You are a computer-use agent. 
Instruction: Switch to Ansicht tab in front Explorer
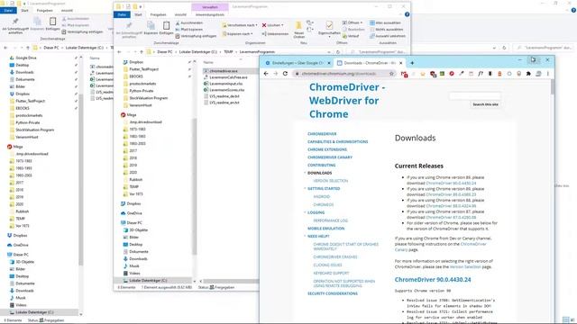click(180, 14)
